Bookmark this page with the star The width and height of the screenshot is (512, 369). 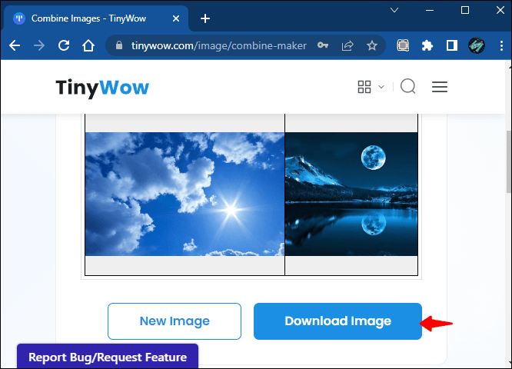click(x=372, y=45)
